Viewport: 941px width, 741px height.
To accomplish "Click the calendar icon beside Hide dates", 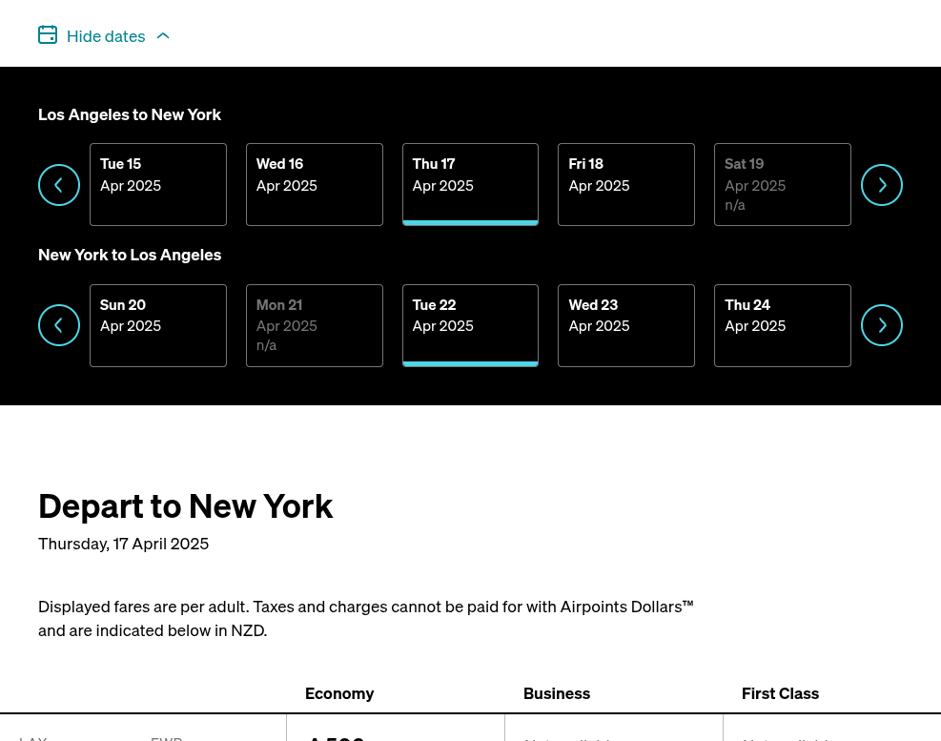I will [x=48, y=35].
